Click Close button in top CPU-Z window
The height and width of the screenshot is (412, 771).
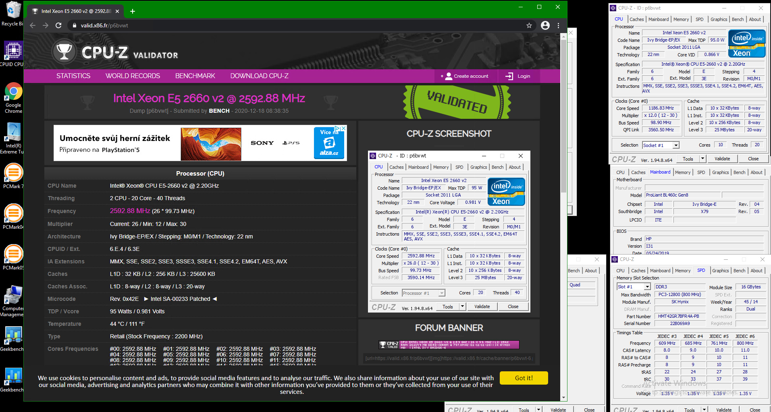(753, 159)
